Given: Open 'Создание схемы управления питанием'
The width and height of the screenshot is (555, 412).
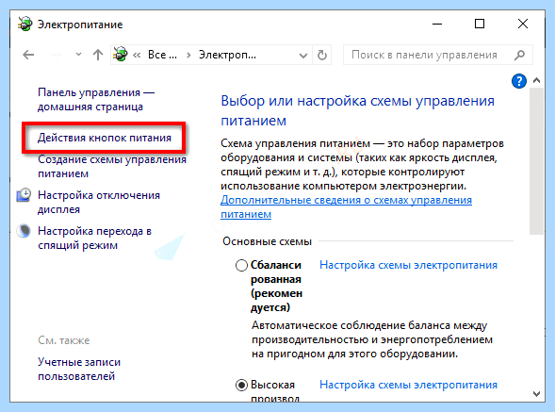Looking at the screenshot, I should (112, 167).
